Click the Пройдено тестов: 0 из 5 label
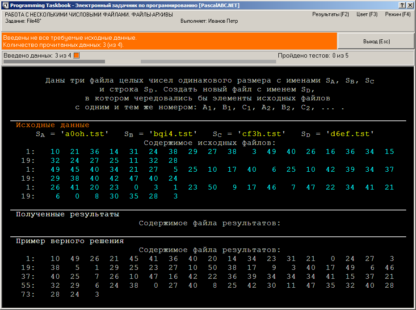Image resolution: width=416 pixels, height=310 pixels. coord(313,56)
